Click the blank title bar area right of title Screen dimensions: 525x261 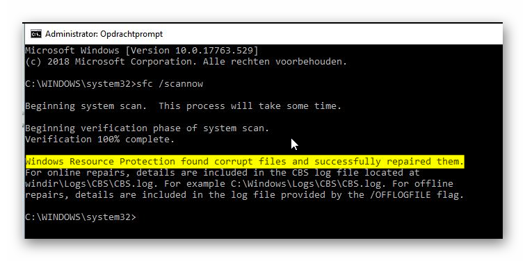(332, 34)
